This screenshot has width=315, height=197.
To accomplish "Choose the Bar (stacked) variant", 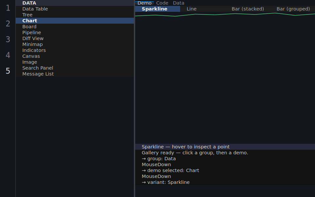I will point(248,9).
